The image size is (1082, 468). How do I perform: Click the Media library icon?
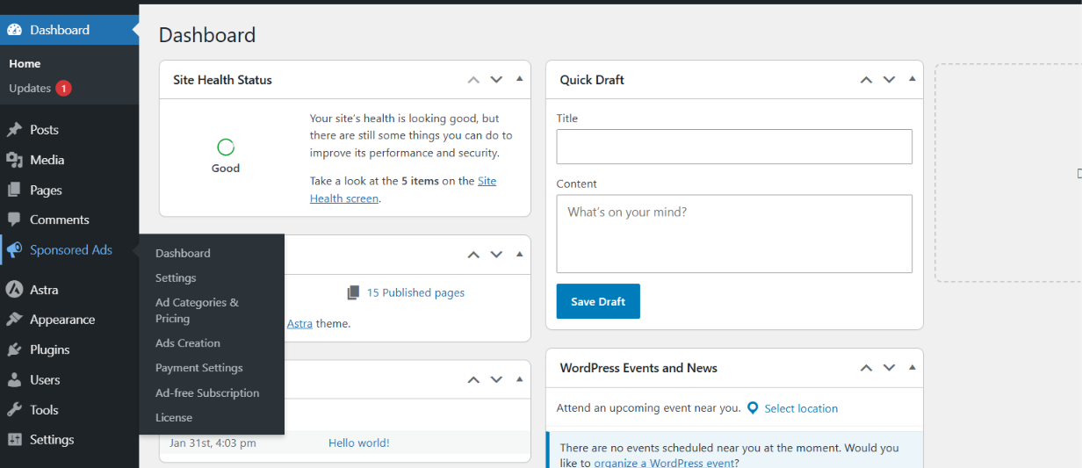pos(14,160)
